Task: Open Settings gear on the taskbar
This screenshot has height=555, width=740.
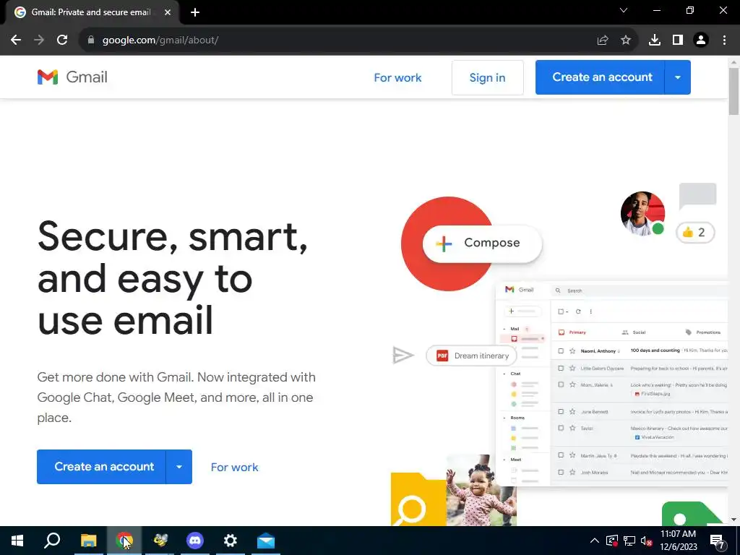Action: click(231, 541)
